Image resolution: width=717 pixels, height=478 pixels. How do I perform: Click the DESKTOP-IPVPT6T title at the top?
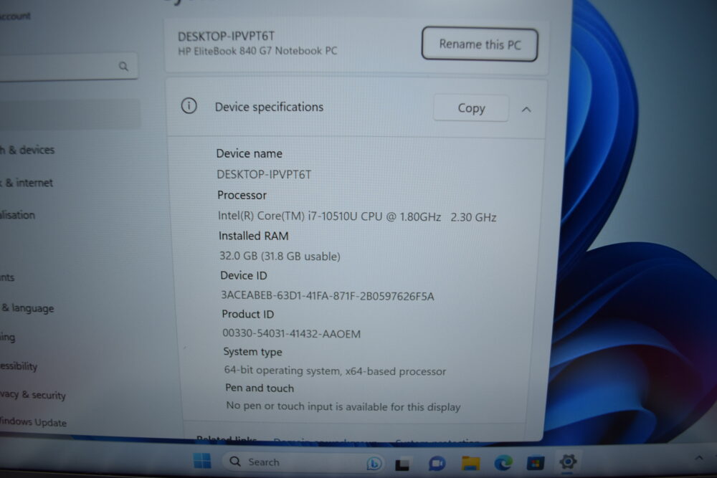click(x=226, y=36)
